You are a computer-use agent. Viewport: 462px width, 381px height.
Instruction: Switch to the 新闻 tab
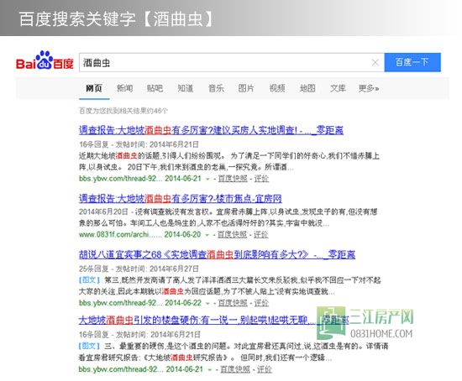(124, 88)
